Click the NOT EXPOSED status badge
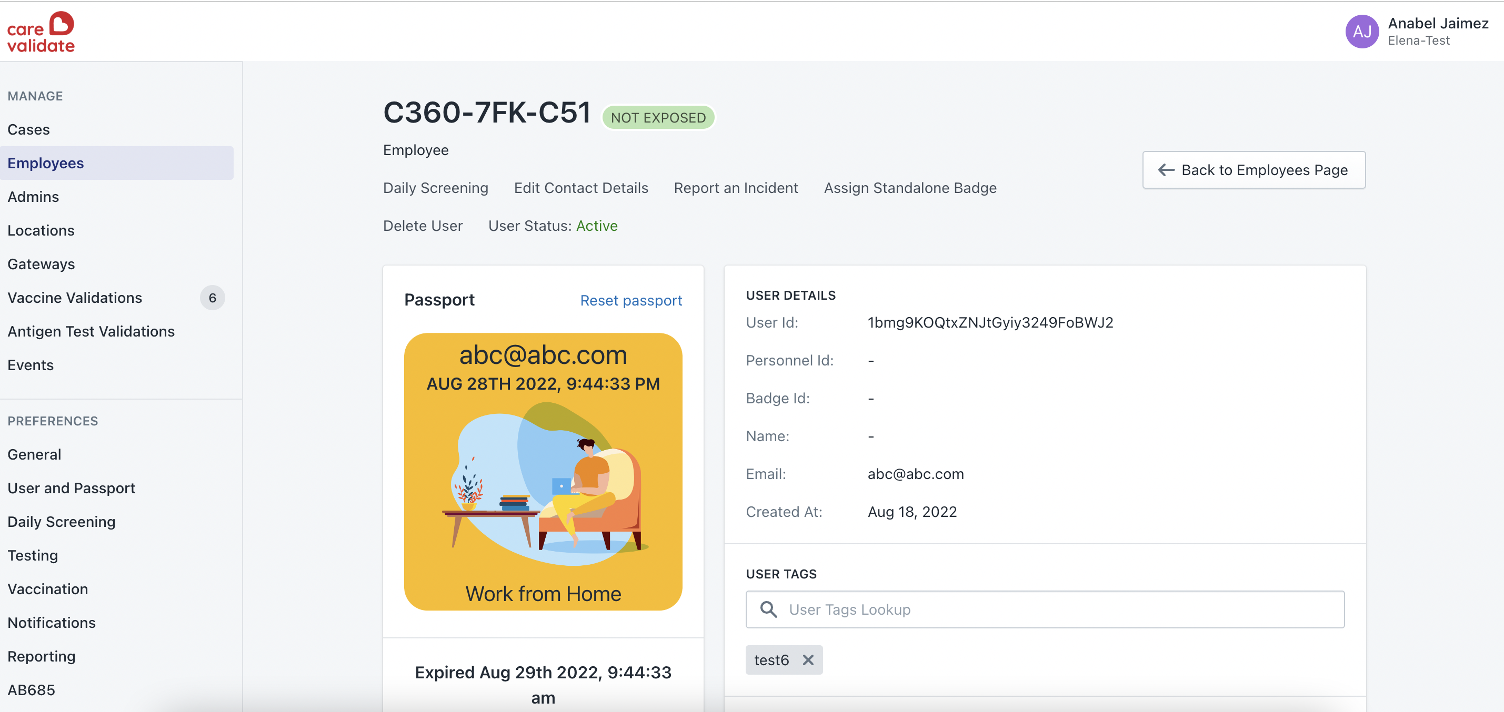The width and height of the screenshot is (1504, 712). click(x=658, y=117)
